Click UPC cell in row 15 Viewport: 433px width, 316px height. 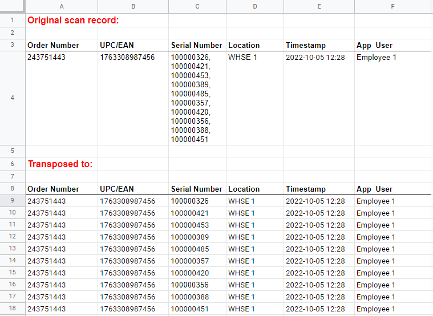[x=133, y=273]
